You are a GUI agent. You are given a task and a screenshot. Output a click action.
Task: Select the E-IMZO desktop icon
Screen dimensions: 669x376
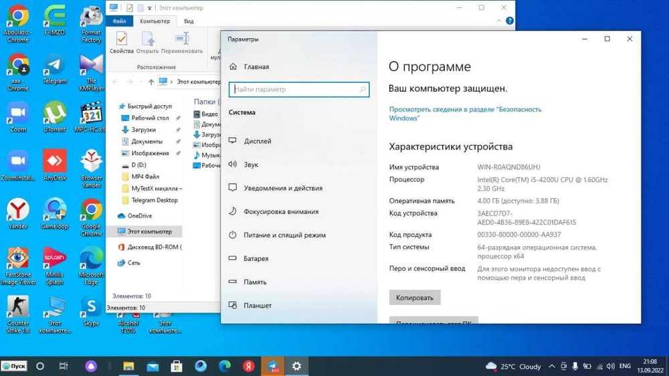[55, 21]
